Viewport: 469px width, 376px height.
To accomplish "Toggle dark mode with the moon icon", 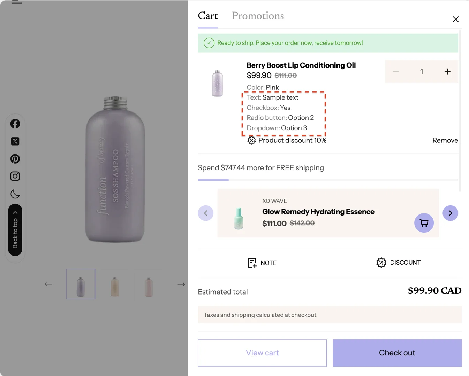I will 15,194.
